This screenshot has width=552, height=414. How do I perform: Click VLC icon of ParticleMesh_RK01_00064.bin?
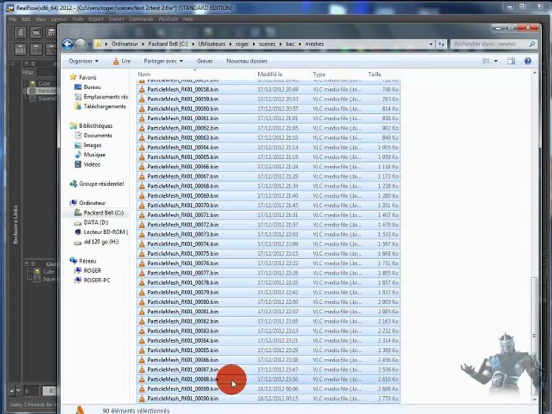coord(141,147)
